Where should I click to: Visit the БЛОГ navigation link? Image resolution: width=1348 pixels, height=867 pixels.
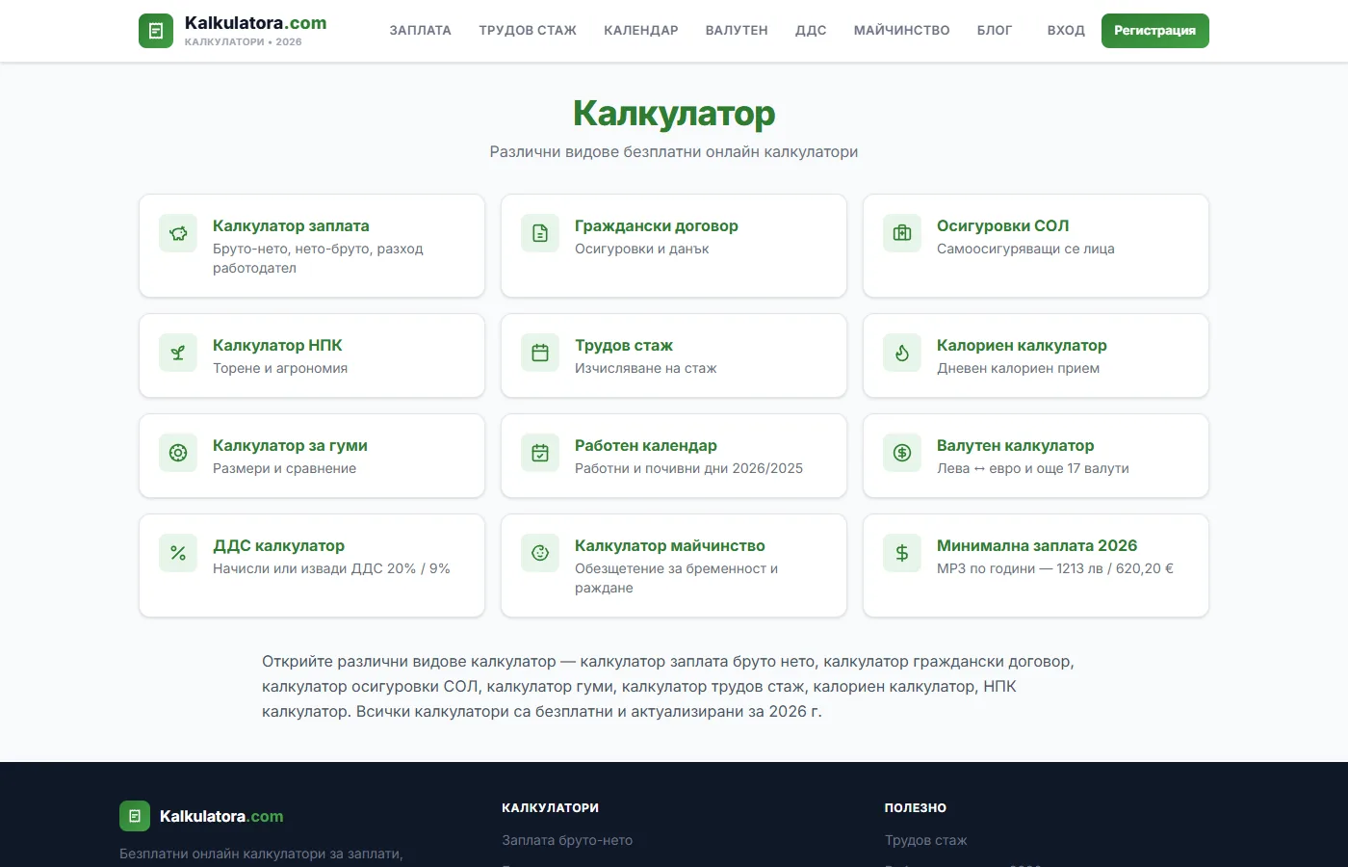coord(995,31)
